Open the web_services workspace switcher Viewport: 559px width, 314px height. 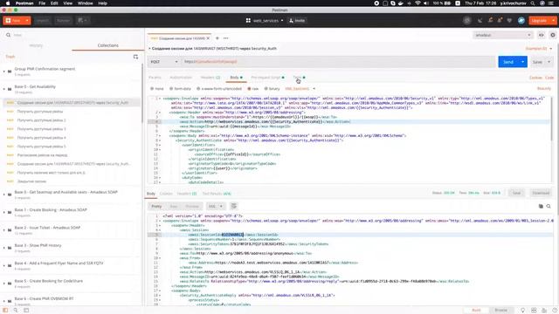tap(265, 21)
